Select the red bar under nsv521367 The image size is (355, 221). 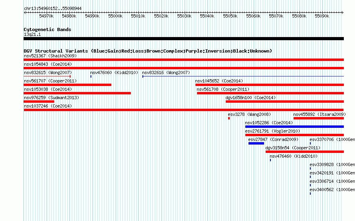coord(183,60)
